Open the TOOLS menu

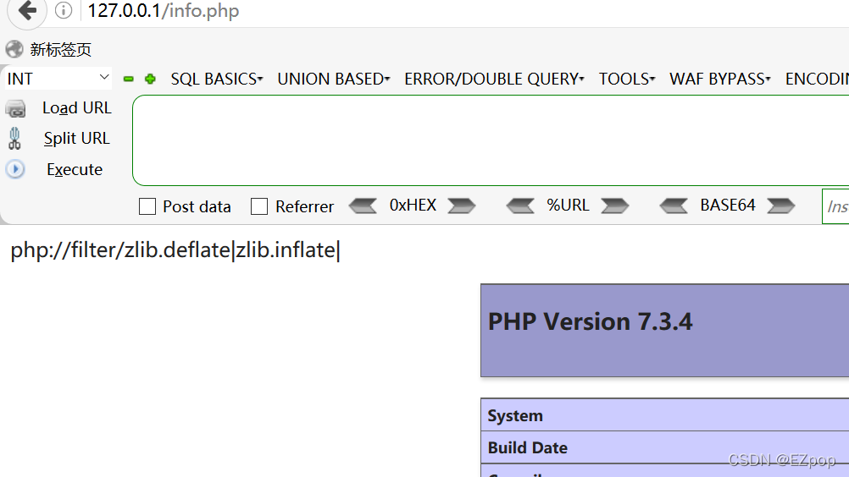[627, 79]
